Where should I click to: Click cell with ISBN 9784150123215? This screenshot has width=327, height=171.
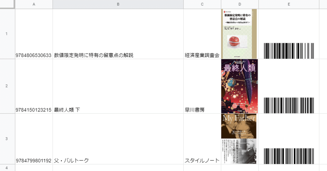tap(34, 86)
